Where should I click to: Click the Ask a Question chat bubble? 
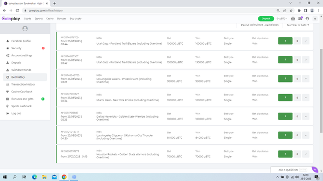[x=315, y=170]
